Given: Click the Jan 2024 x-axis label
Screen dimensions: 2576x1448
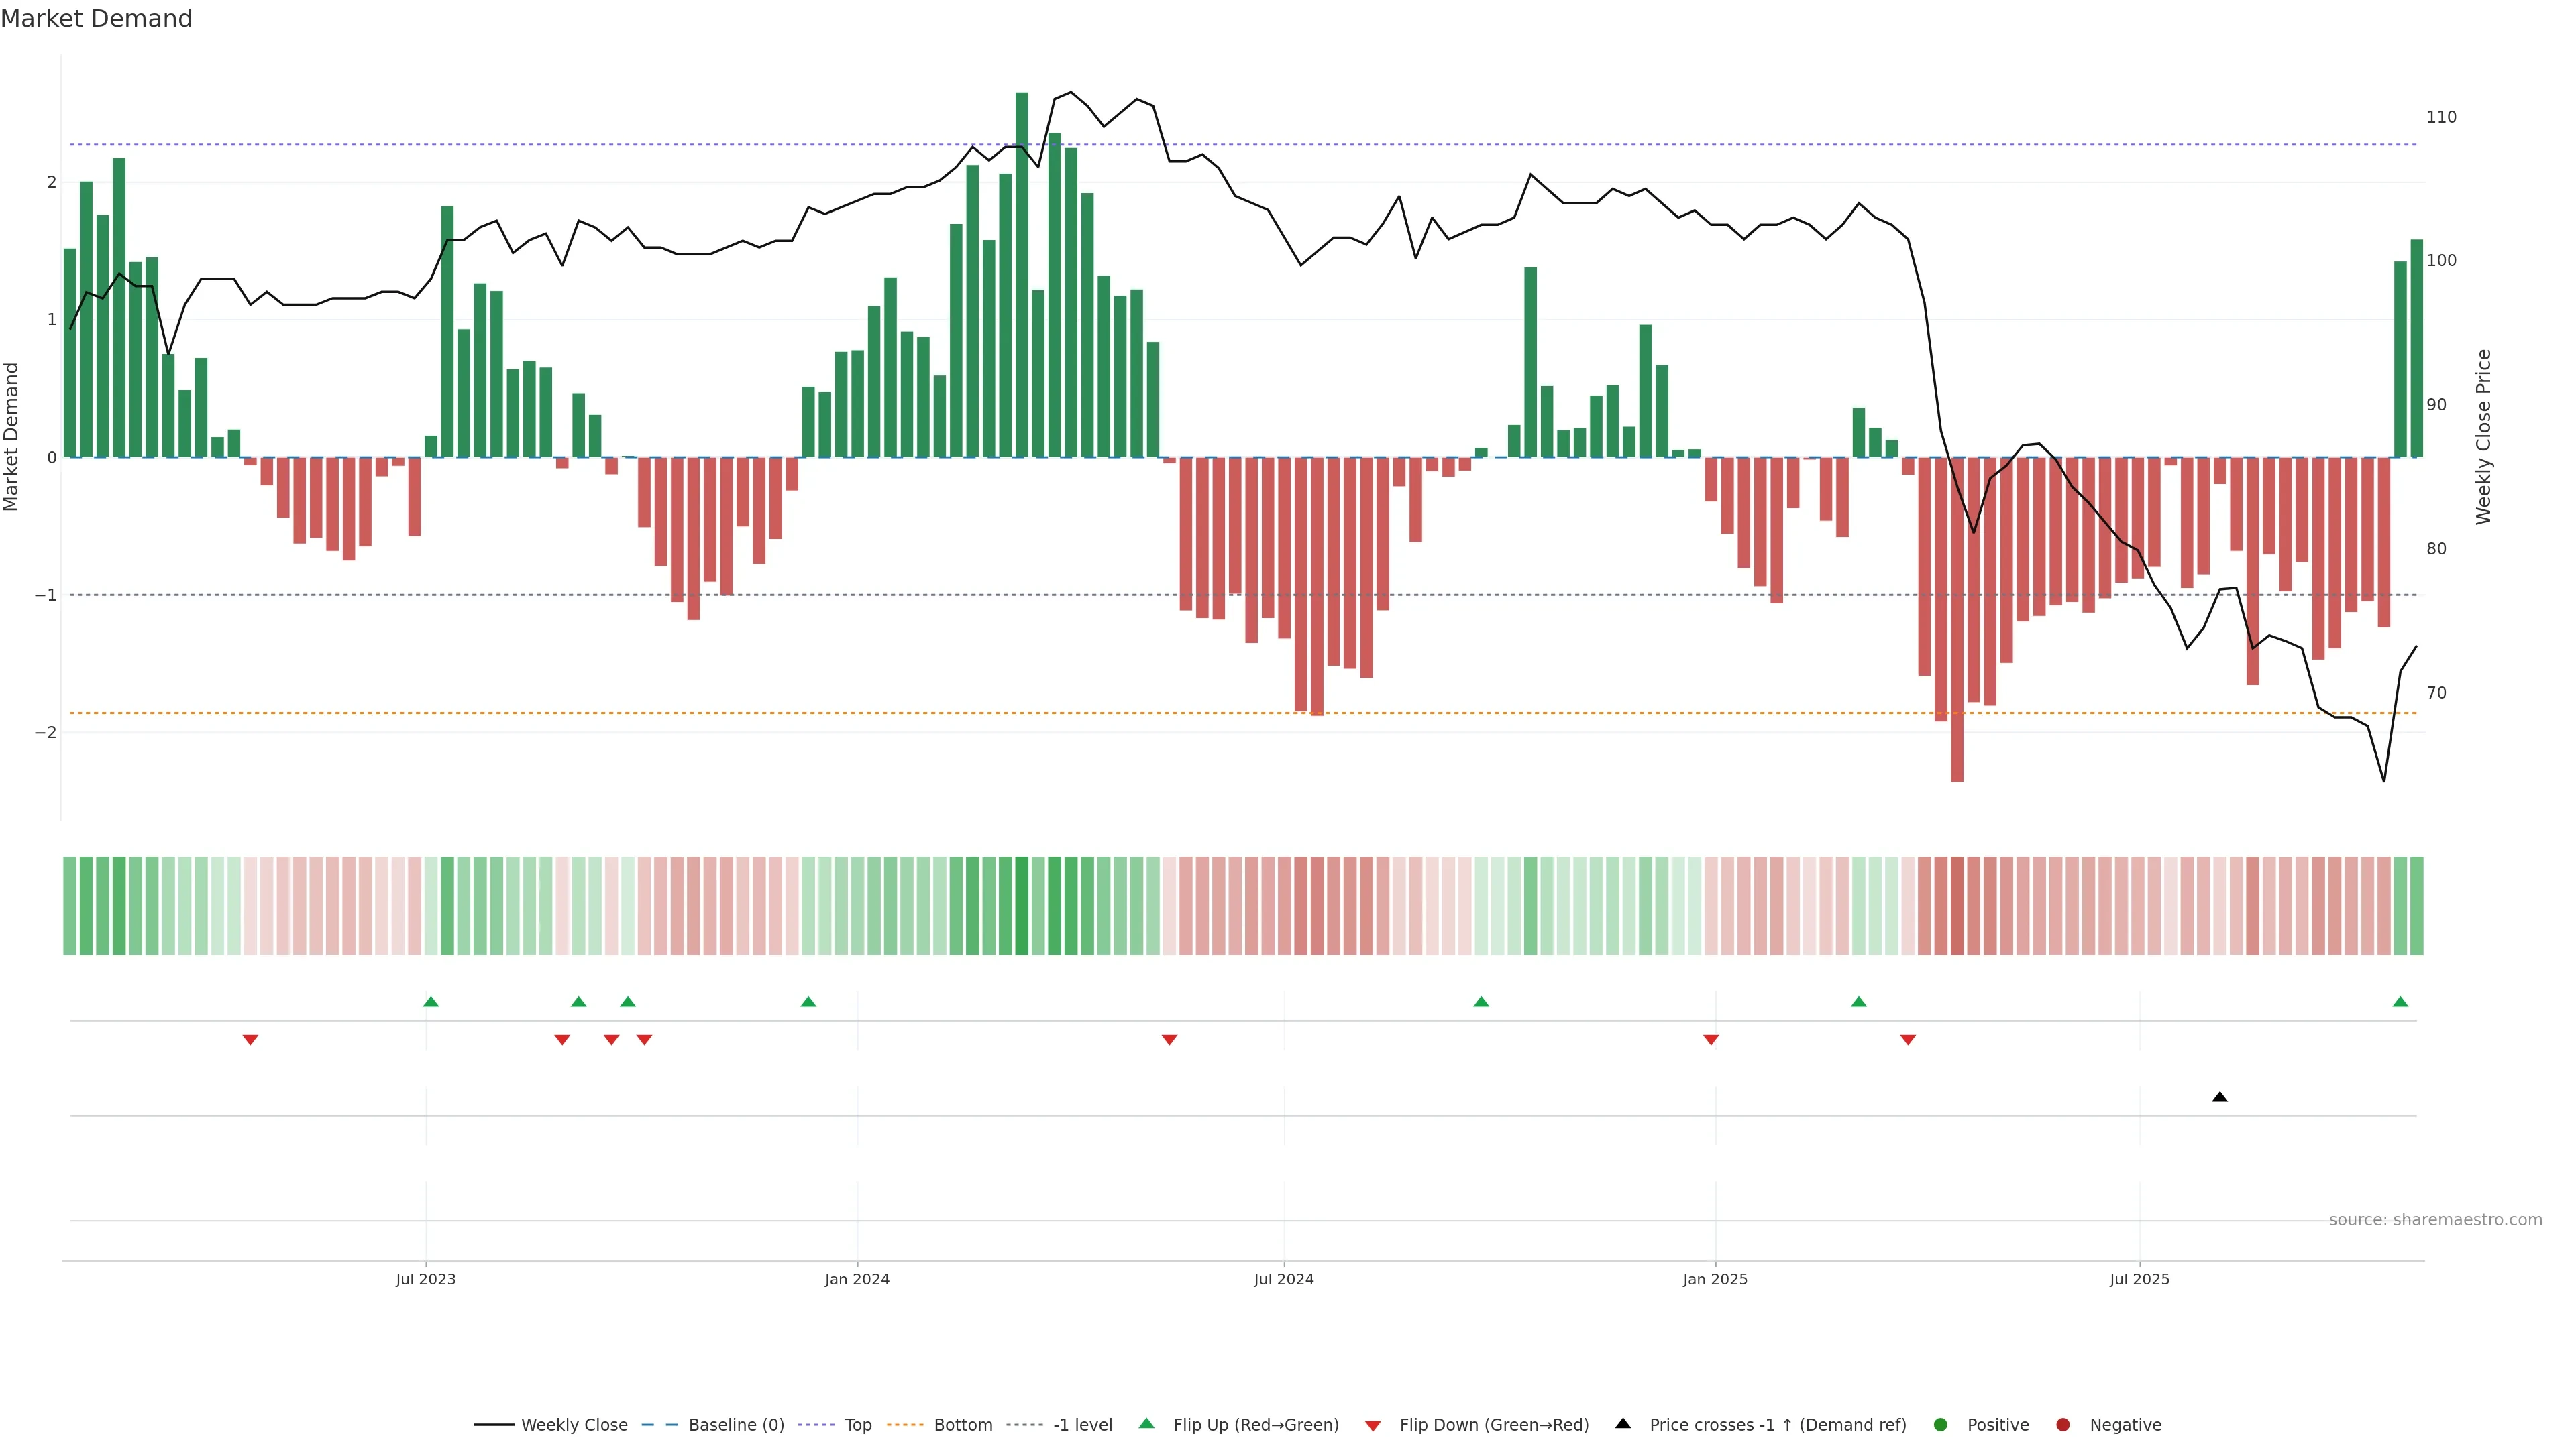Looking at the screenshot, I should [857, 1280].
